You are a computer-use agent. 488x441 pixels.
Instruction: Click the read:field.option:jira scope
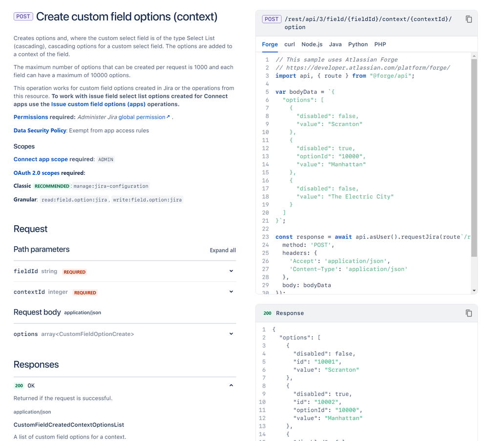(x=74, y=200)
